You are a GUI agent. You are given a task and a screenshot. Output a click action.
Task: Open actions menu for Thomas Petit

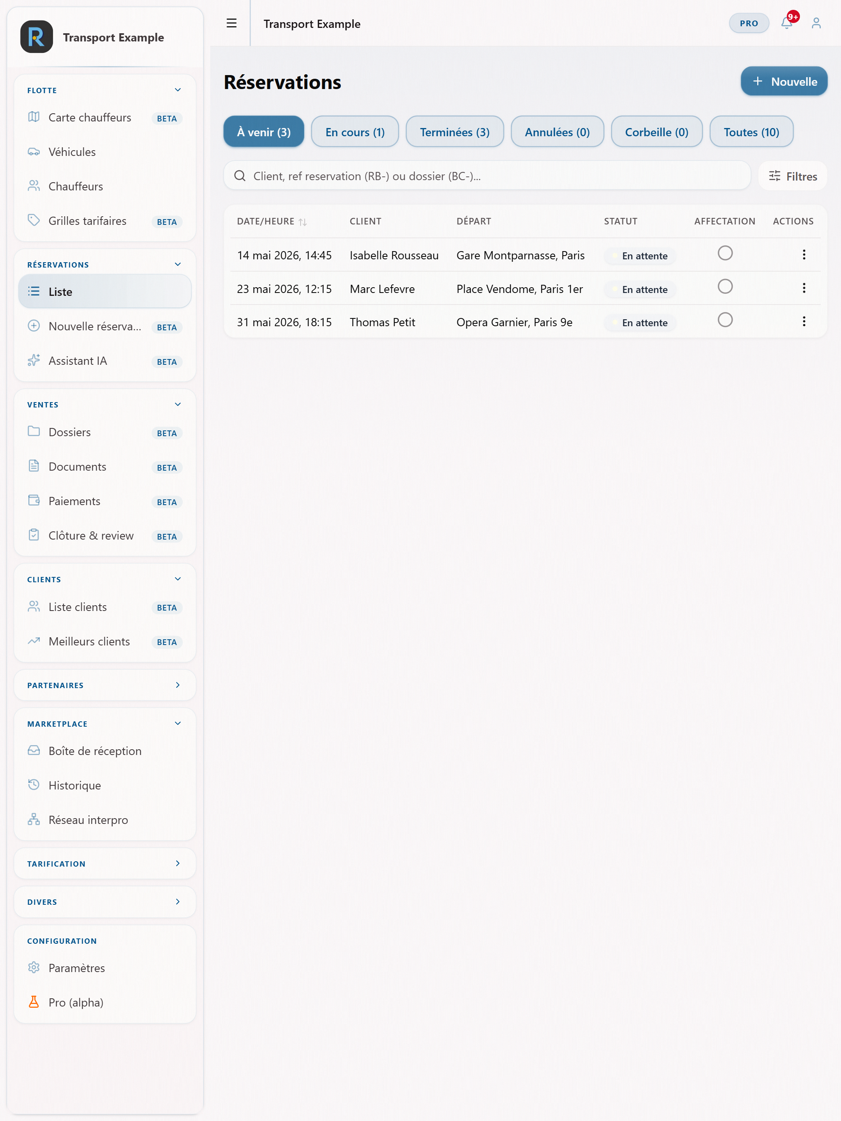(x=804, y=321)
